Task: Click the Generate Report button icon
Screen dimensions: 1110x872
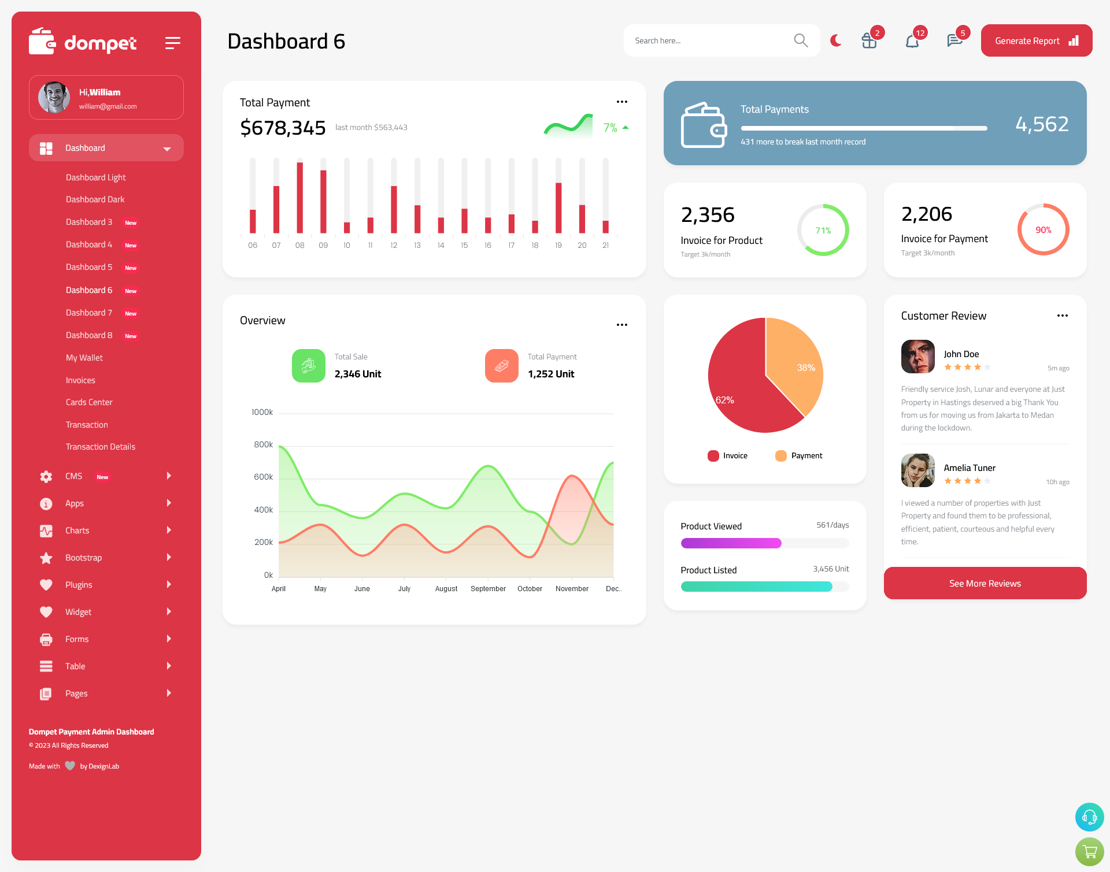Action: coord(1073,40)
